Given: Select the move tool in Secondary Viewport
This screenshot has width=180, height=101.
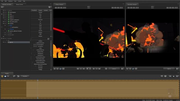Looking at the screenshot, I should (x=130, y=69).
